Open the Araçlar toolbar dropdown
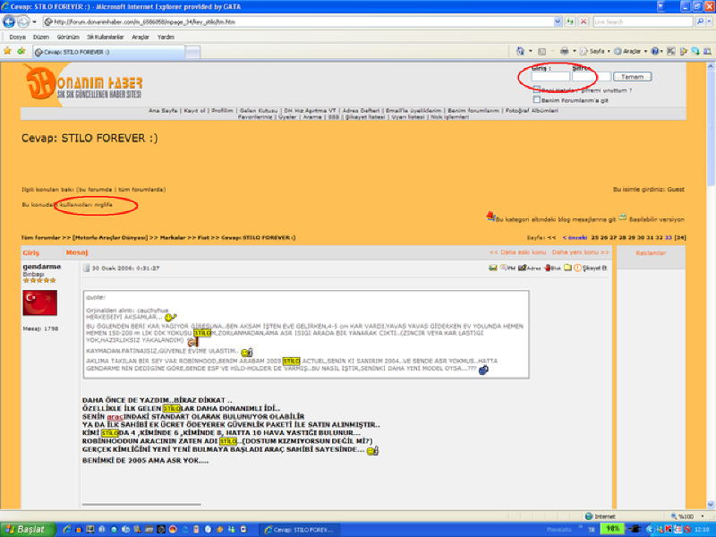Viewport: 716px width, 537px height. tap(631, 51)
